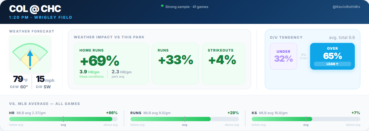Click the green Strong sample status dot
Screen dimensions: 369x131
coord(162,6)
